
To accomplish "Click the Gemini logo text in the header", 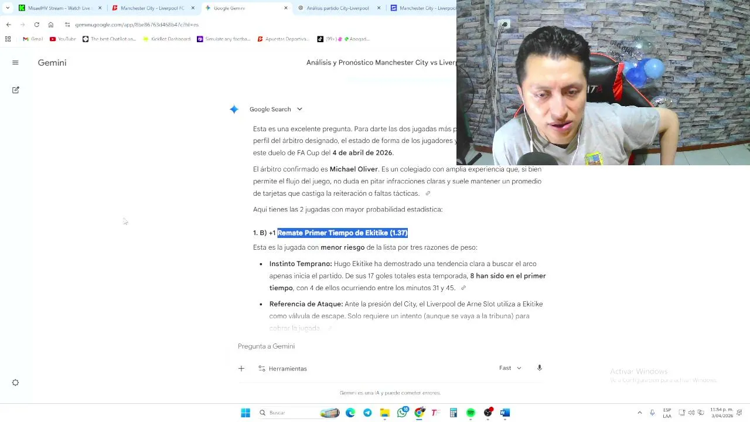I will (x=52, y=63).
